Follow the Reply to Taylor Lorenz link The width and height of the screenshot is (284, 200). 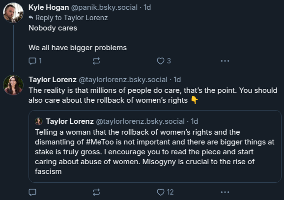click(x=72, y=18)
